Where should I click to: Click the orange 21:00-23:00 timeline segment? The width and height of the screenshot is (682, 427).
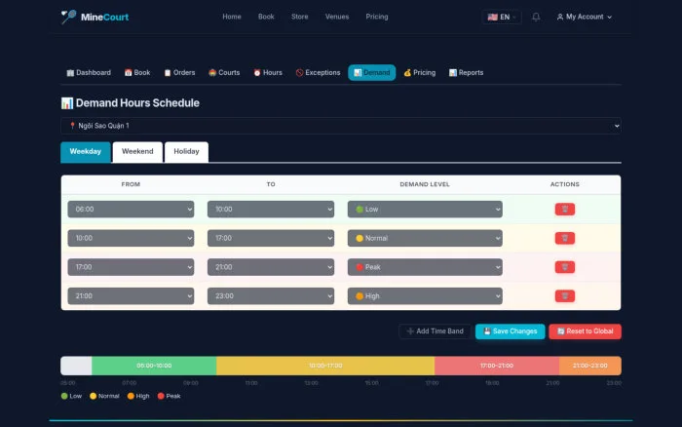click(x=590, y=366)
